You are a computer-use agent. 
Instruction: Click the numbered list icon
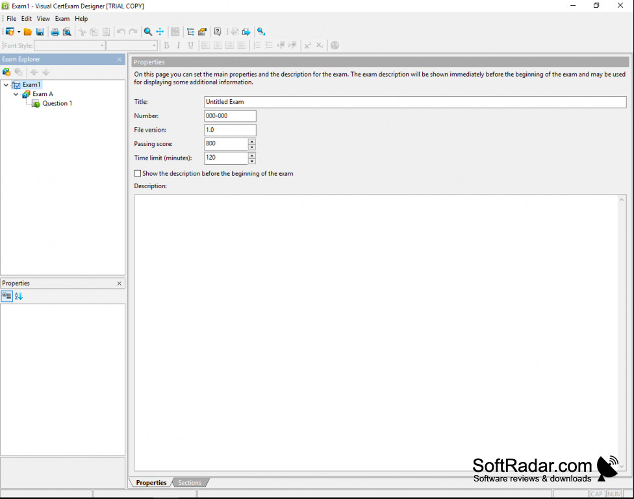(x=257, y=45)
